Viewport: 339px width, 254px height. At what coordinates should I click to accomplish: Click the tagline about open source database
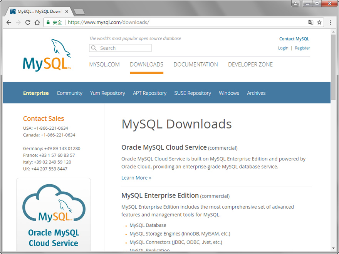tap(135, 38)
